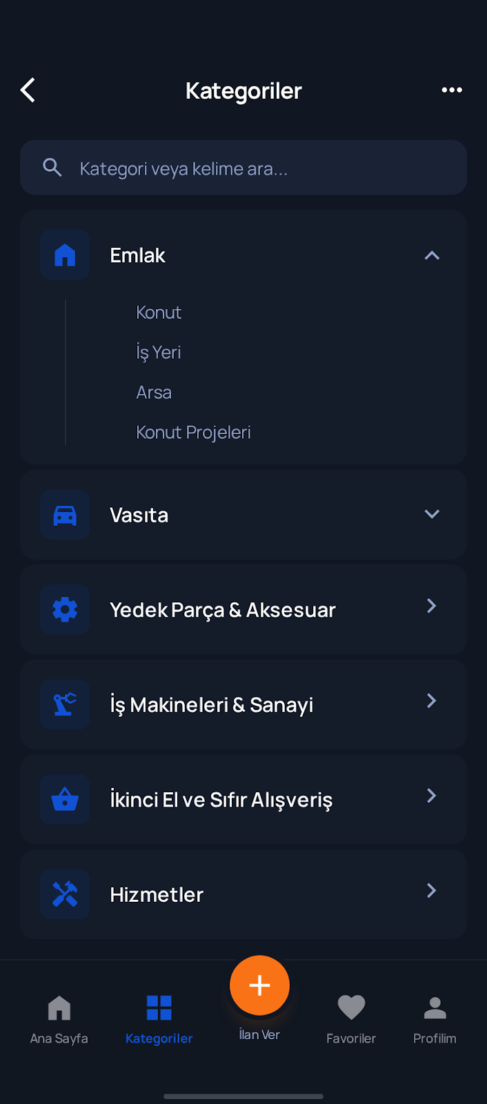Tap the back arrow at top left
The image size is (487, 1104).
click(28, 90)
